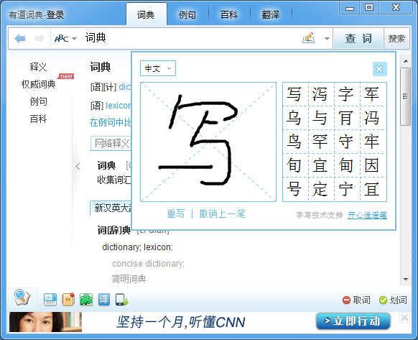Click the scrollbar up arrow
Image resolution: width=418 pixels, height=340 pixels.
[x=406, y=61]
